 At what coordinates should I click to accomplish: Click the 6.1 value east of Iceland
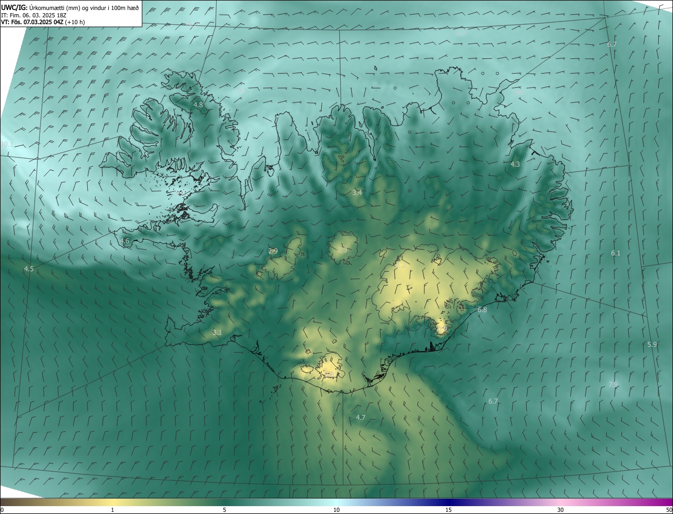(x=616, y=253)
